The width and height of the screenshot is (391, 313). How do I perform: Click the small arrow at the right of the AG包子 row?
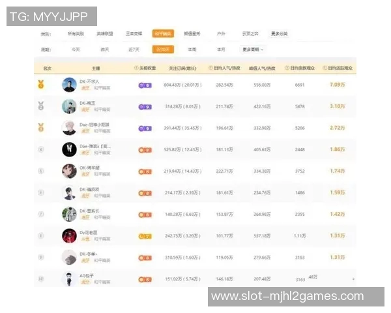tap(353, 279)
